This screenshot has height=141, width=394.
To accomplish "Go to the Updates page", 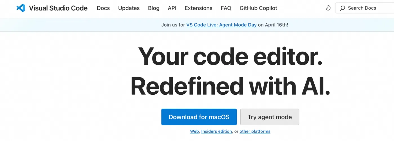I will [x=129, y=8].
